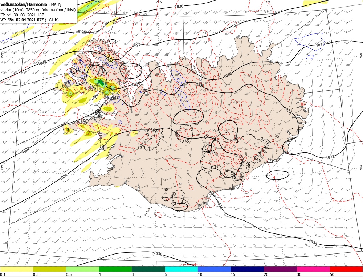Image resolution: width=363 pixels, height=277 pixels.
Task: Choose the purple 20–30 legend swatch
Action: [280, 269]
